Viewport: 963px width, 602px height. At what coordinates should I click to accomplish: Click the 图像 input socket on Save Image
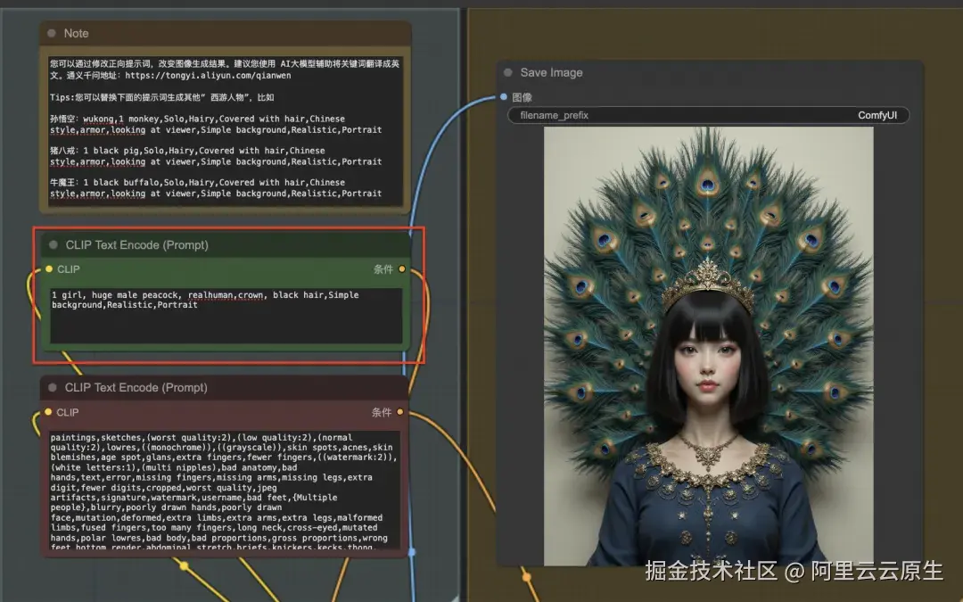click(x=504, y=96)
